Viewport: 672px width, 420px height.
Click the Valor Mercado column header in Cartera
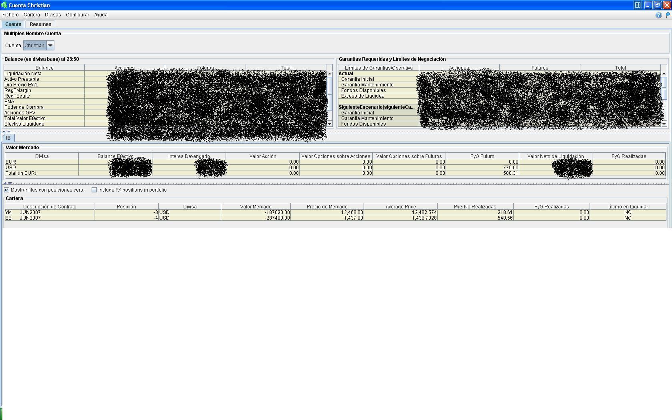256,207
